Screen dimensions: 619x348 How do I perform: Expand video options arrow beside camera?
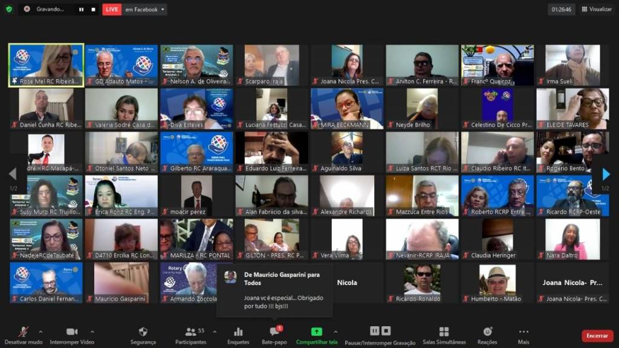(92, 332)
